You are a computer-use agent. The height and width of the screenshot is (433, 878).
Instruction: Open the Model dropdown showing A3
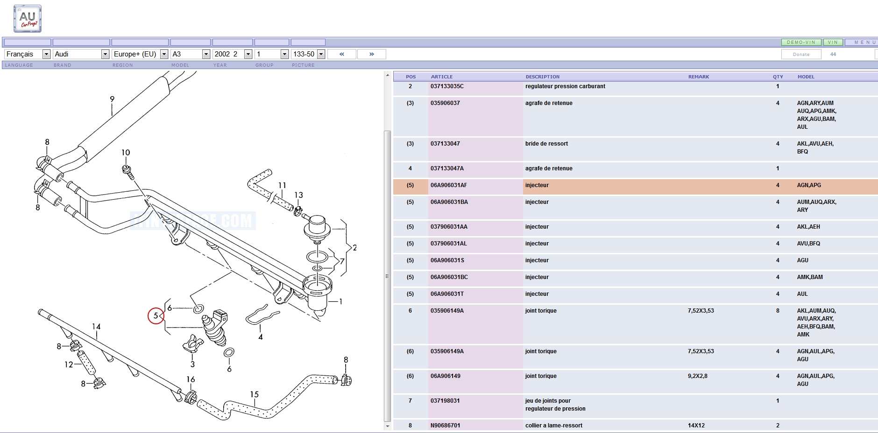(190, 54)
